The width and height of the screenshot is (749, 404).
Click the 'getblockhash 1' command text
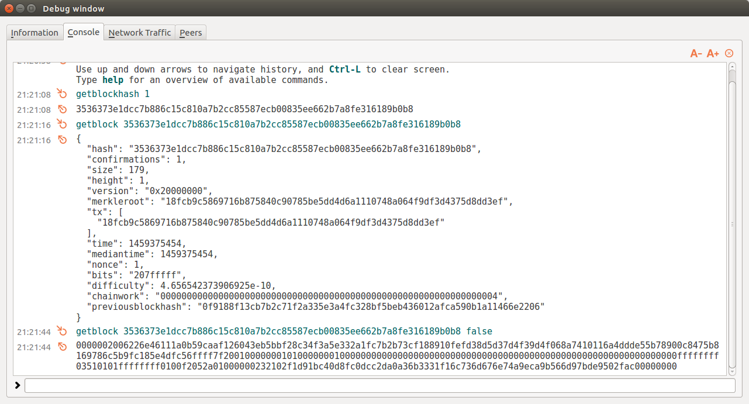coord(113,94)
